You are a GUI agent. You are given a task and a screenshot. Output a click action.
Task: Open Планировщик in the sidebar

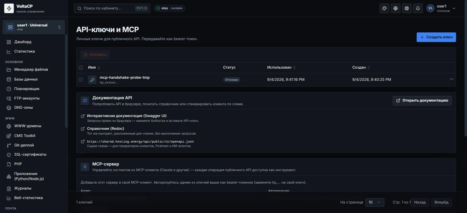34,89
